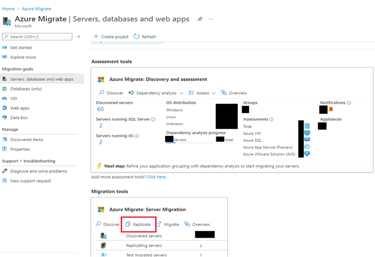The width and height of the screenshot is (375, 257).
Task: Click the Azure Migrate building icon in header
Action: pyautogui.click(x=6, y=21)
